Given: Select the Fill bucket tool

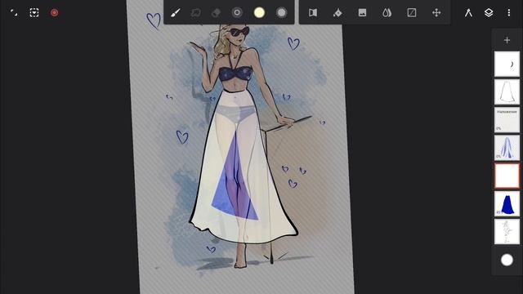Looking at the screenshot, I should coord(337,13).
